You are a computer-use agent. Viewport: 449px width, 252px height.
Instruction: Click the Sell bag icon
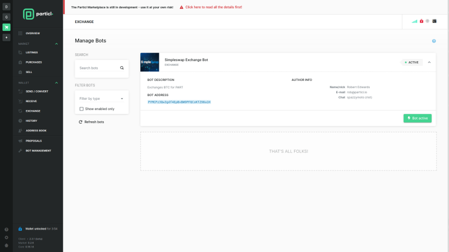coord(20,72)
